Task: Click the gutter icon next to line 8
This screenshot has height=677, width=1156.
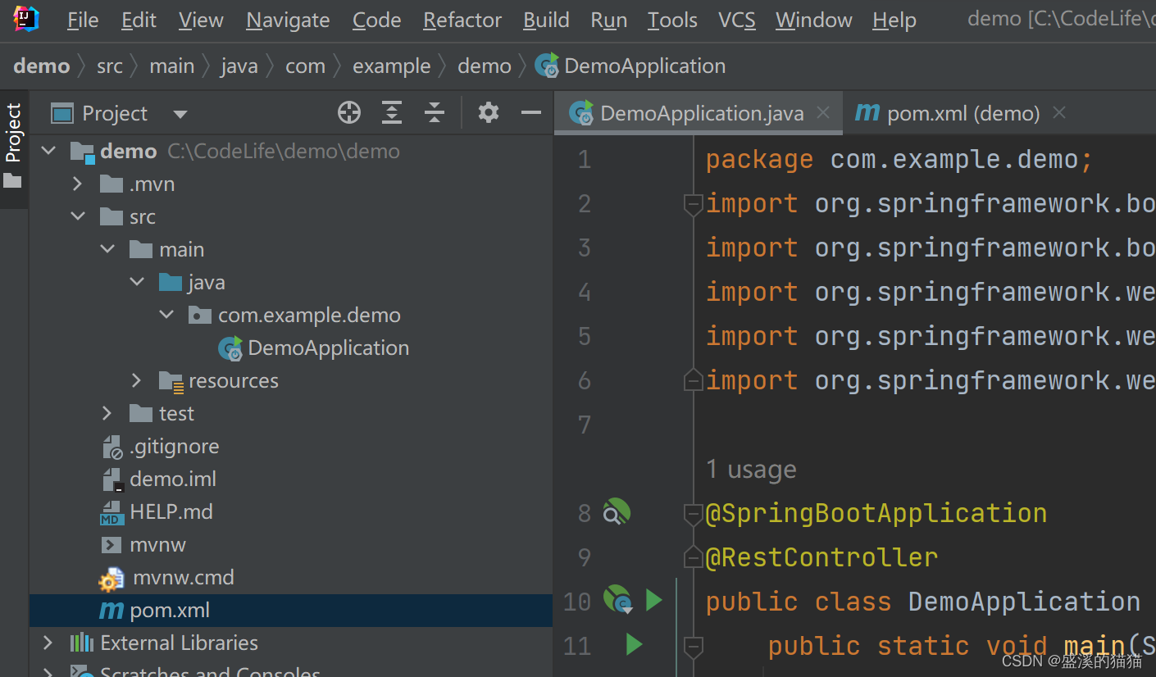Action: [617, 511]
